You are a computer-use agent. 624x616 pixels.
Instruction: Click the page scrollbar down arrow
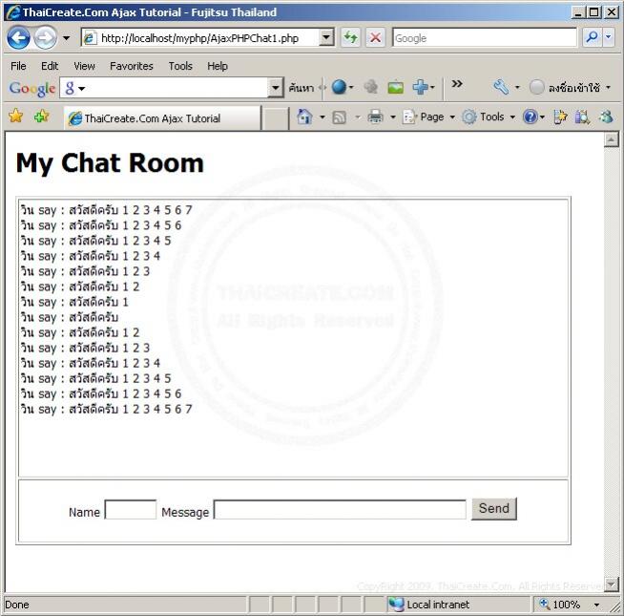point(611,584)
